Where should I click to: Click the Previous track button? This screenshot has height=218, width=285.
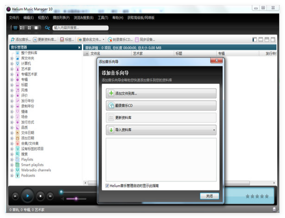[15, 196]
